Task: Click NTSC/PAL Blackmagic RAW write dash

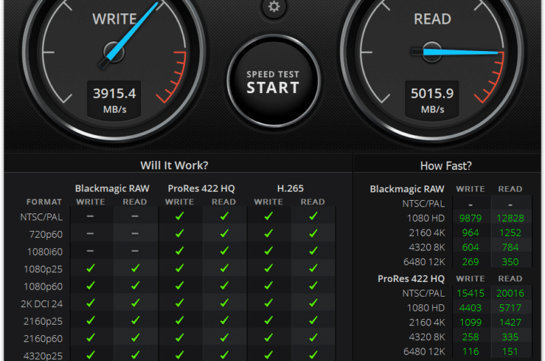Action: coord(90,216)
